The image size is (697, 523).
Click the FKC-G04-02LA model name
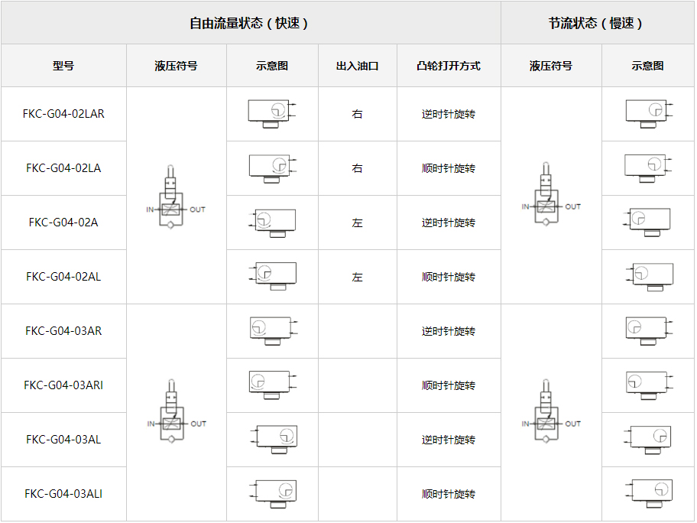click(x=63, y=168)
